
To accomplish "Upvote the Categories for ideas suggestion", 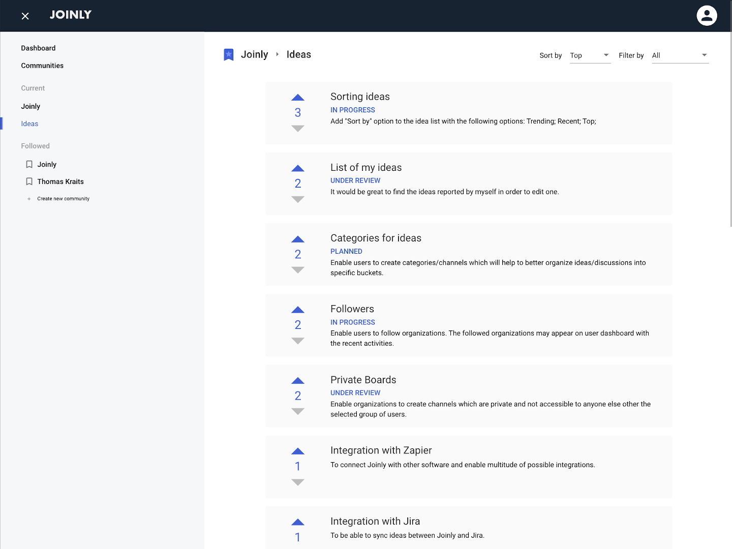I will coord(297,239).
